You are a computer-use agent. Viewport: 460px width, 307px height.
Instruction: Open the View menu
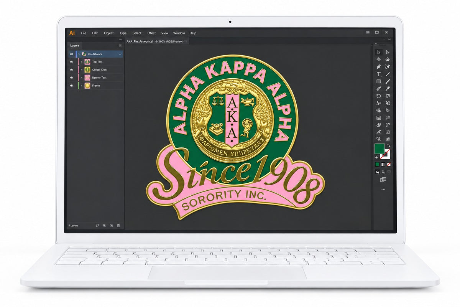click(x=165, y=33)
